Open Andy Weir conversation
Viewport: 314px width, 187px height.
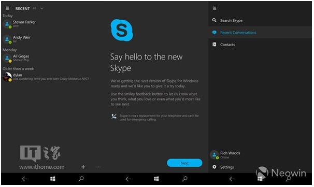coord(52,39)
